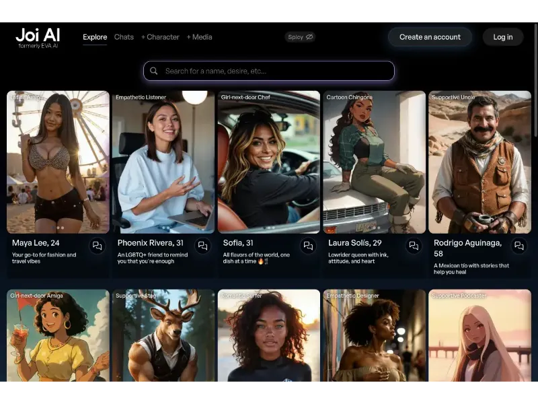The height and width of the screenshot is (404, 538).
Task: Click the Cartoon Chingona character picture
Action: pos(375,162)
